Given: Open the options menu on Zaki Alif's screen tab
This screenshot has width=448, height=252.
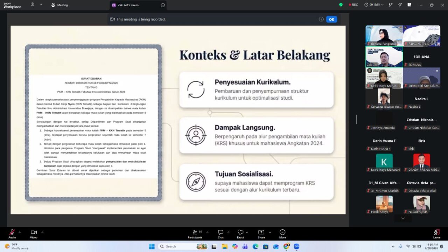Looking at the screenshot, I should point(163,5).
